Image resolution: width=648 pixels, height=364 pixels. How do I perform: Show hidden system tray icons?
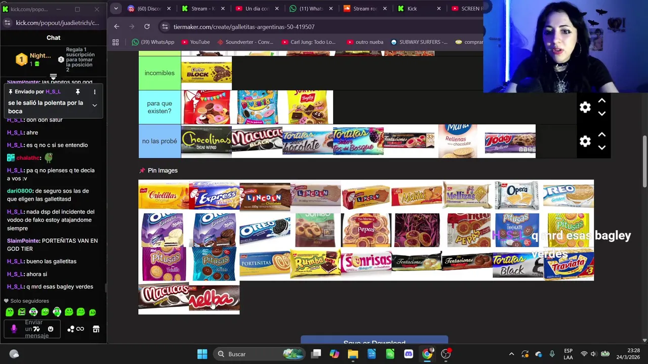point(511,354)
